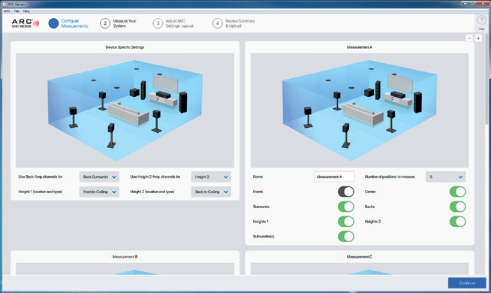
Task: Click the plus button to add measurement
Action: pyautogui.click(x=478, y=38)
